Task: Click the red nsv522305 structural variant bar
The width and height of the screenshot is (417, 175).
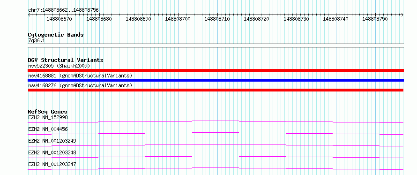Action: tap(216, 70)
